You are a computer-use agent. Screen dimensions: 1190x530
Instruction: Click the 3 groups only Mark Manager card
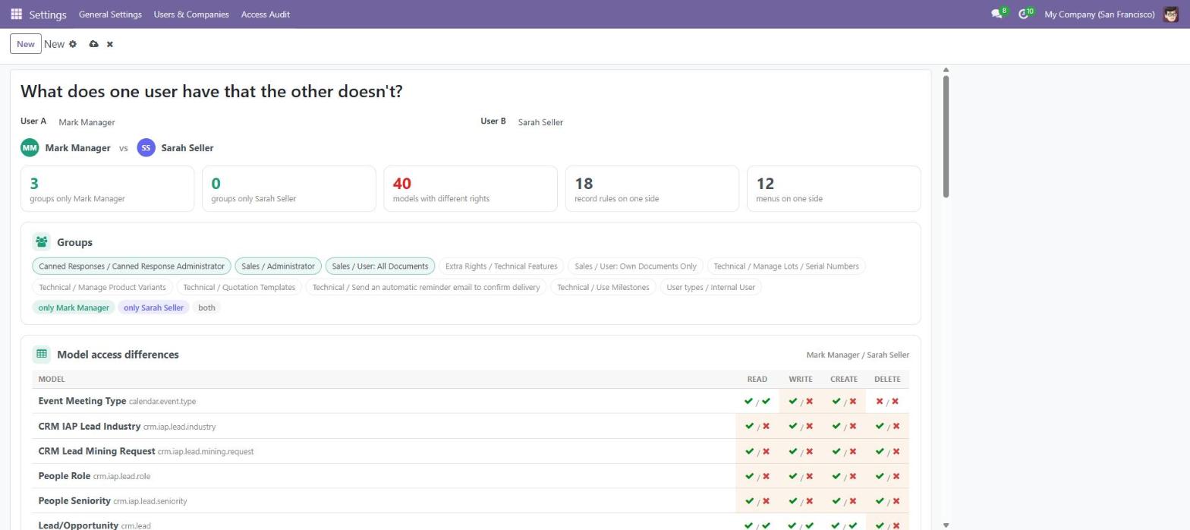107,188
